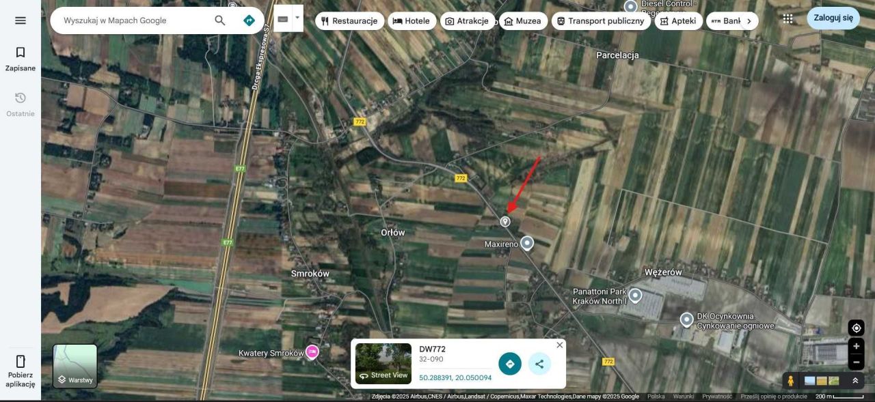
Task: Share the DW772 location
Action: point(539,364)
